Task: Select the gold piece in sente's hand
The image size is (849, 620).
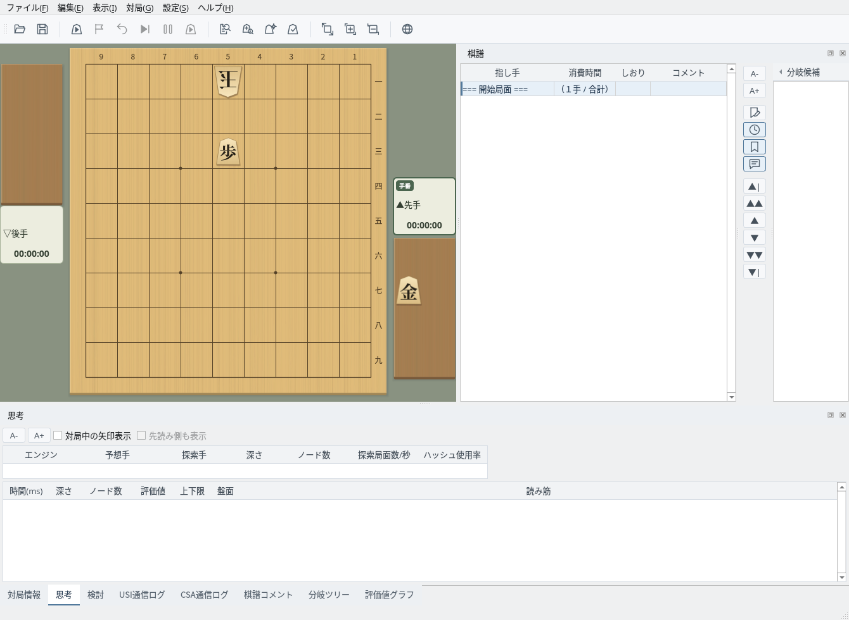Action: [x=409, y=292]
